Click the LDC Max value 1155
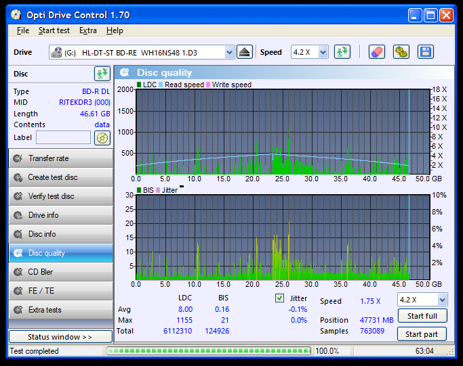The height and width of the screenshot is (366, 463). 184,320
